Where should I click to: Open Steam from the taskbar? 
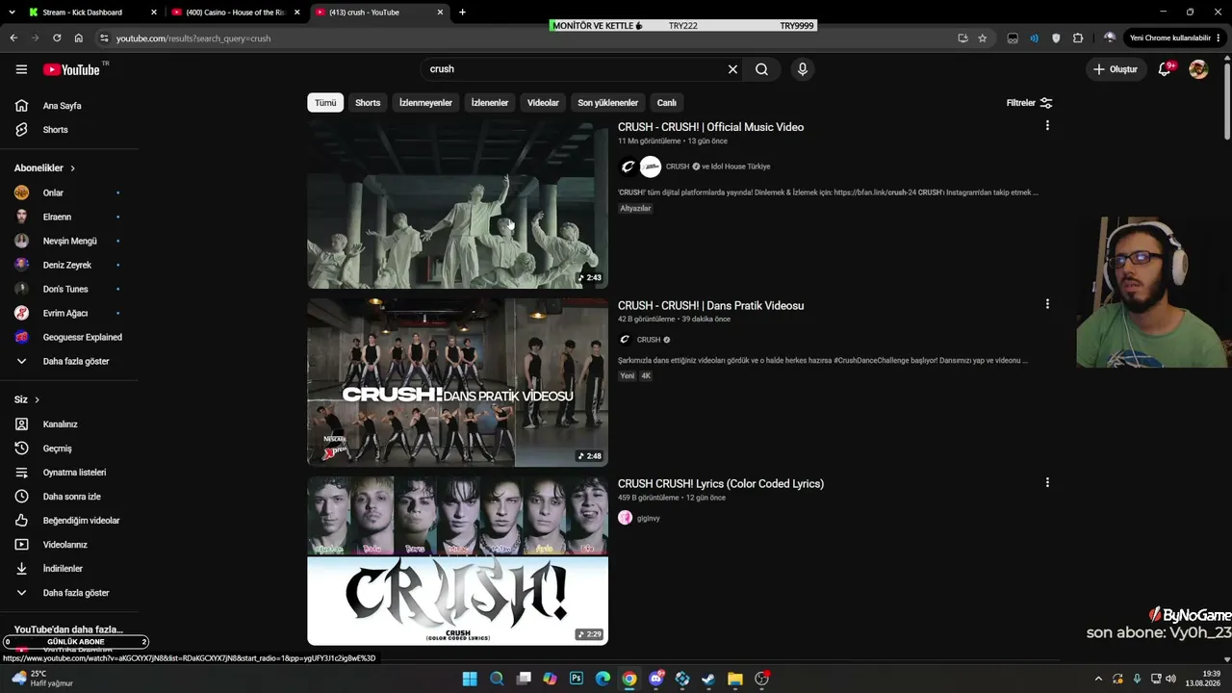click(x=708, y=679)
